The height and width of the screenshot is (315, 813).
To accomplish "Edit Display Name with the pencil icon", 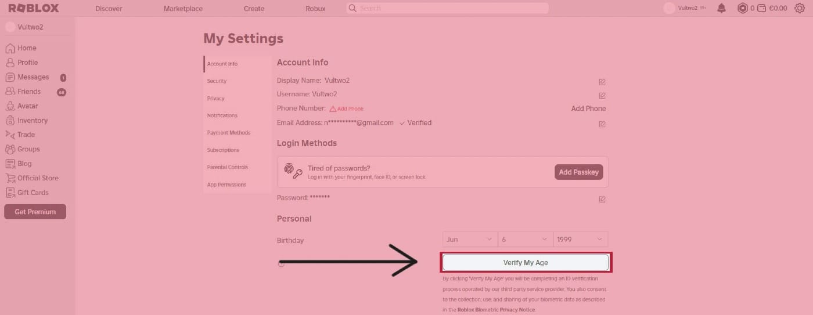I will coord(602,82).
